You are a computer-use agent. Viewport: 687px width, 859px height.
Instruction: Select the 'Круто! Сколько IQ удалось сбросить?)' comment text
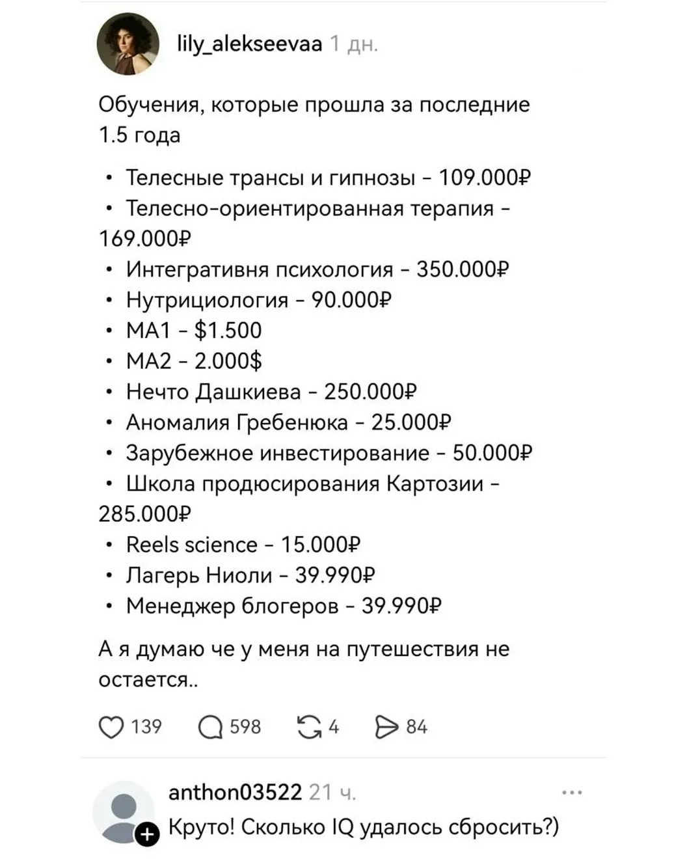tap(364, 827)
